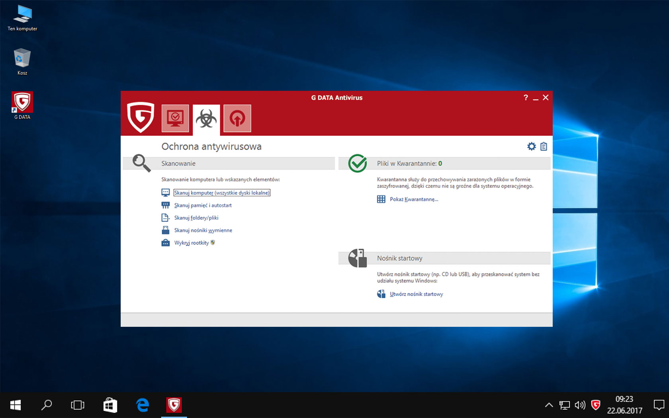Viewport: 669px width, 418px height.
Task: Click green checkmark quarantine status icon
Action: (358, 163)
